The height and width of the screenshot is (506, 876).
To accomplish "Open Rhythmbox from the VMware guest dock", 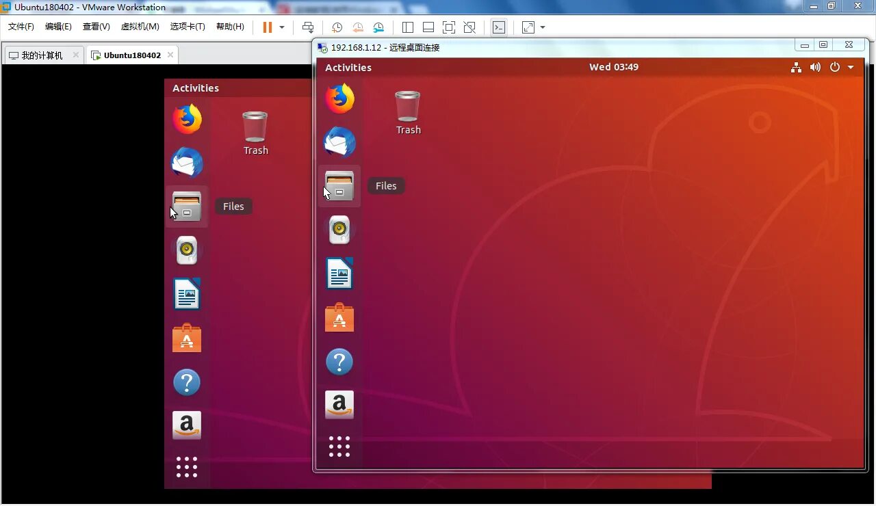I will (x=187, y=250).
